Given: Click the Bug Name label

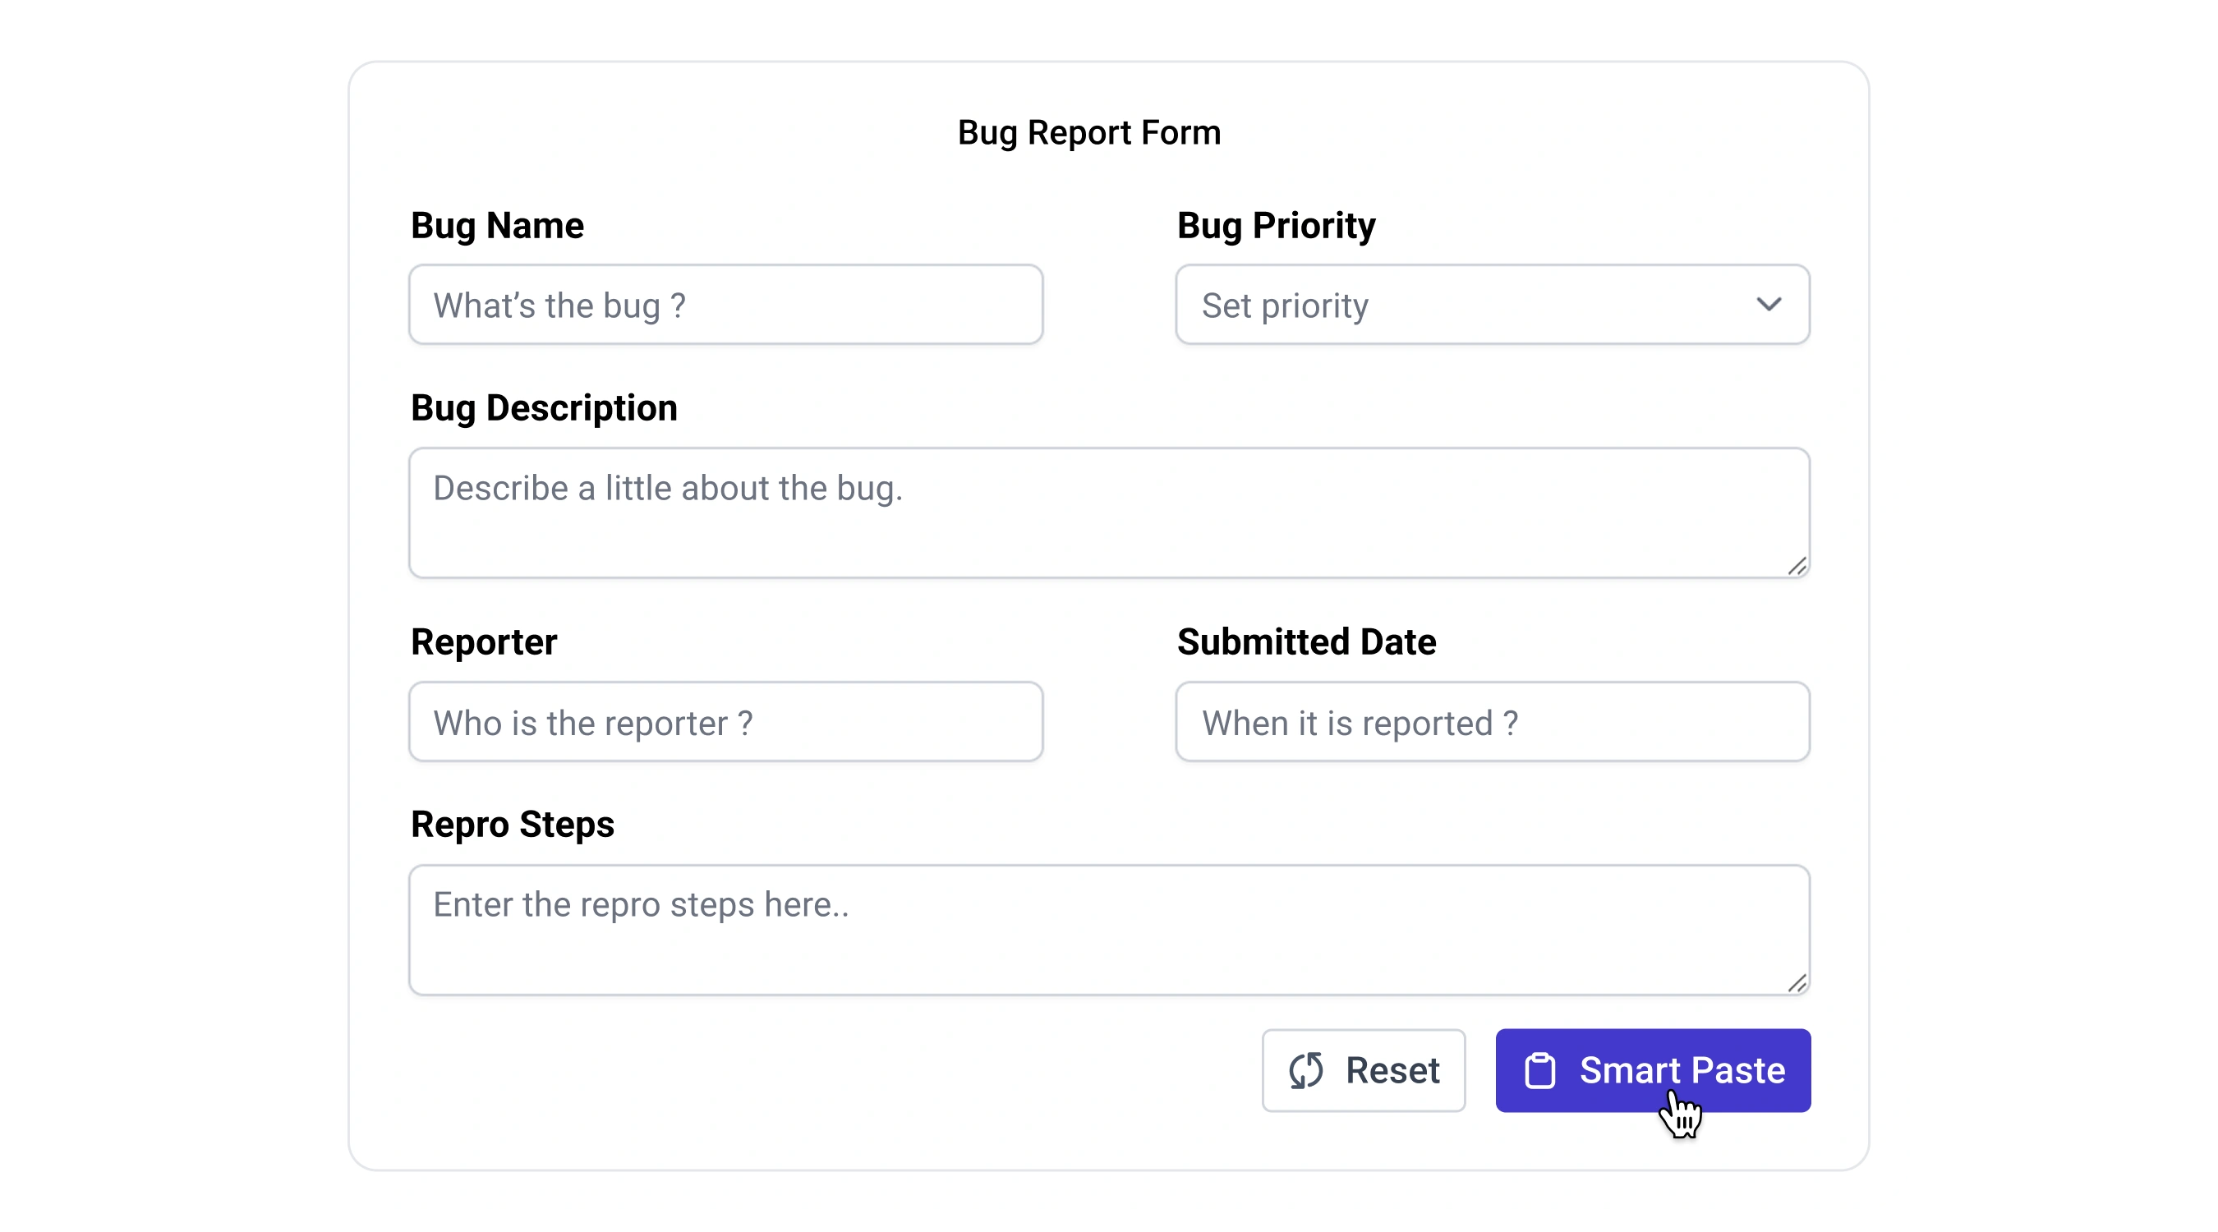Looking at the screenshot, I should tap(498, 225).
